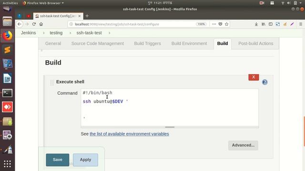
Task: Close the ssh-task-test Config tab
Action: (80, 16)
